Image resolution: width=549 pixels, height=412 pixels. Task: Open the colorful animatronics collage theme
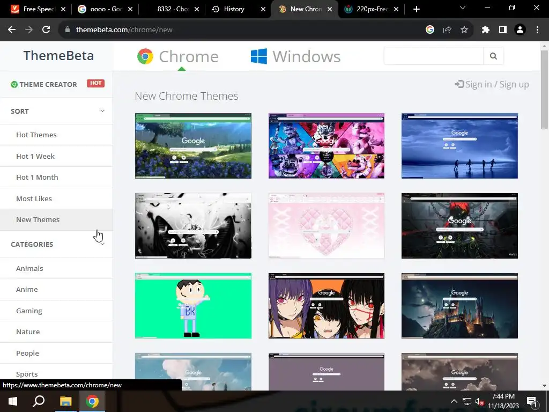point(327,146)
